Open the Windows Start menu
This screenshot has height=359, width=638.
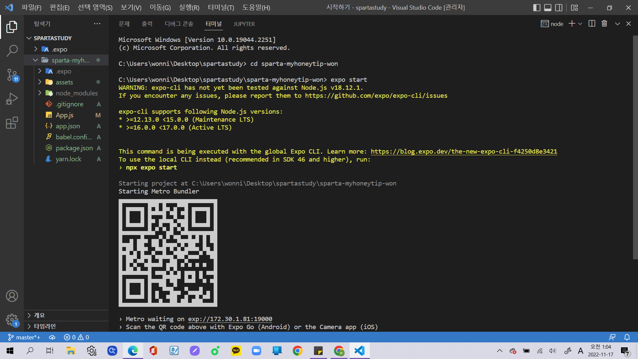[x=10, y=351]
